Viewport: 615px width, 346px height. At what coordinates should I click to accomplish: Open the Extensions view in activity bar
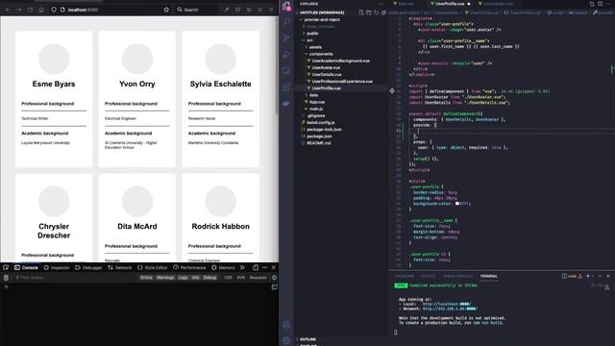click(286, 87)
